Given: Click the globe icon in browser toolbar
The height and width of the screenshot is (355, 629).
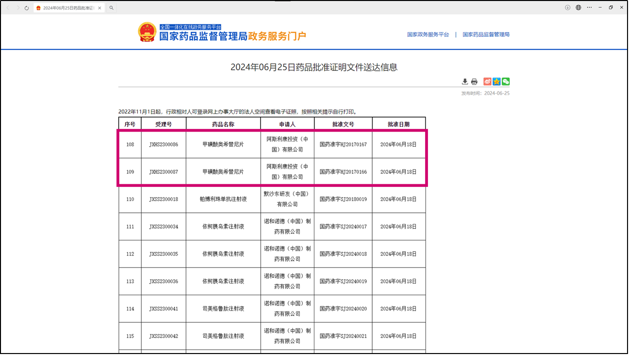Looking at the screenshot, I should [x=578, y=7].
